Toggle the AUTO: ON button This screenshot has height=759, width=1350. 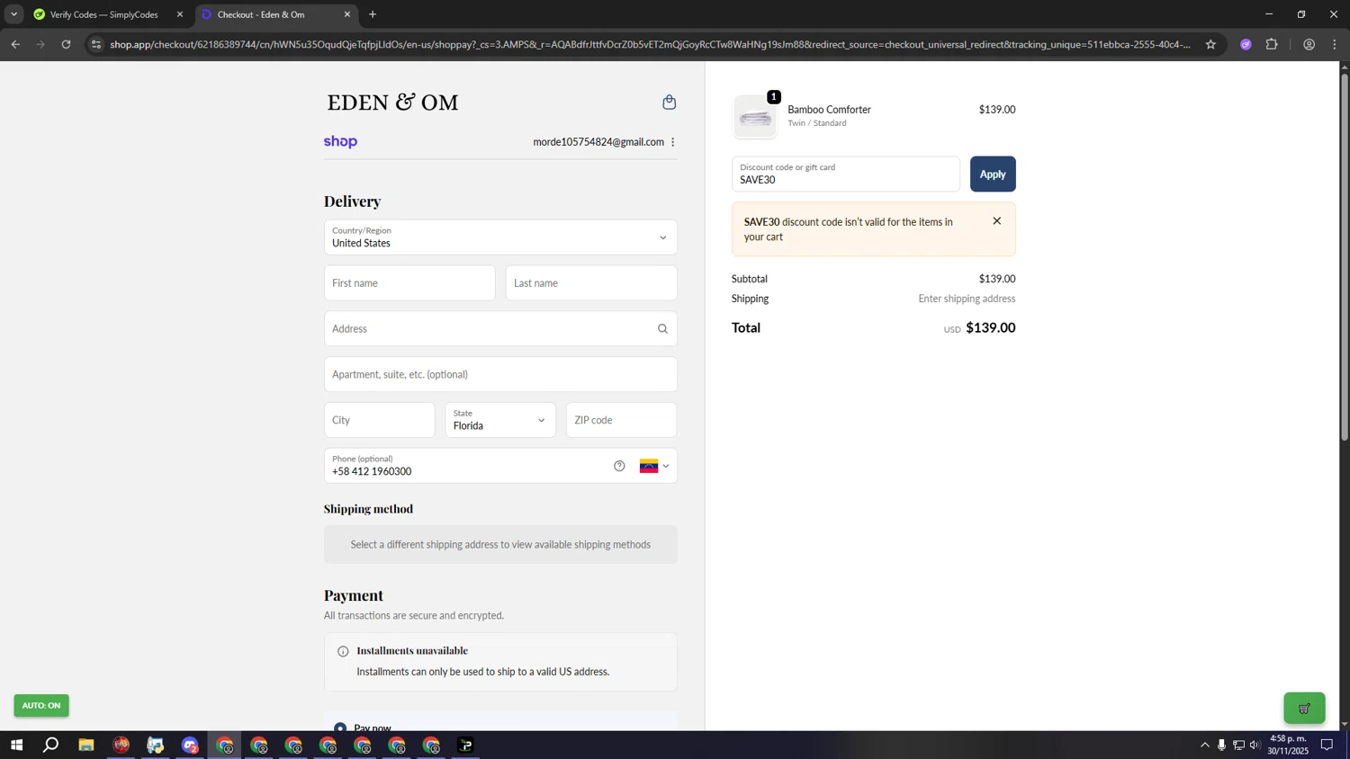41,705
